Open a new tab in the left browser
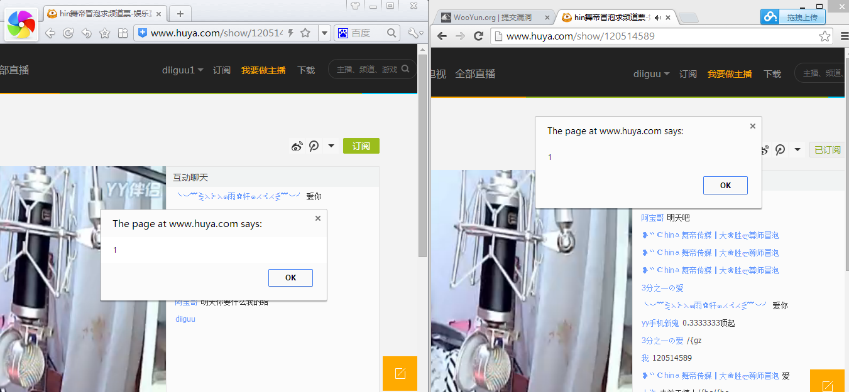The image size is (849, 392). [180, 14]
